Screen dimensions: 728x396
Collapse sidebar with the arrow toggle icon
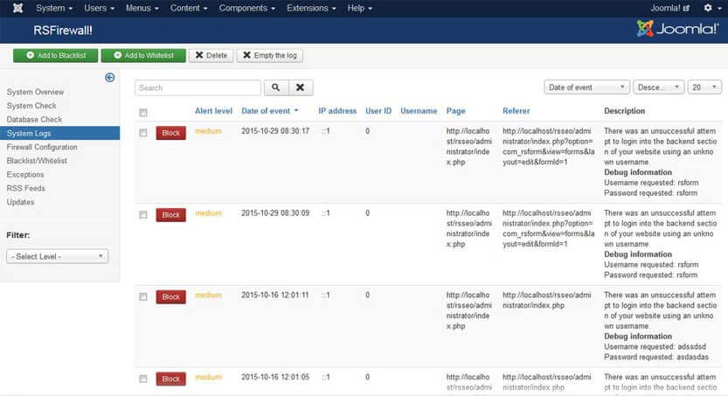(109, 78)
